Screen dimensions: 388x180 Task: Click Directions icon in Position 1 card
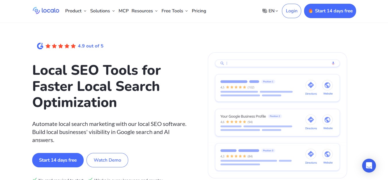[311, 85]
